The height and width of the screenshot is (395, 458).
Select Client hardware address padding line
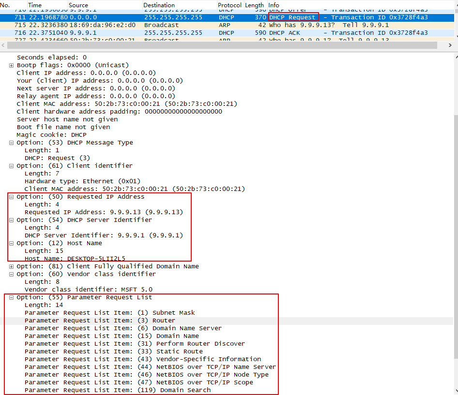(120, 111)
